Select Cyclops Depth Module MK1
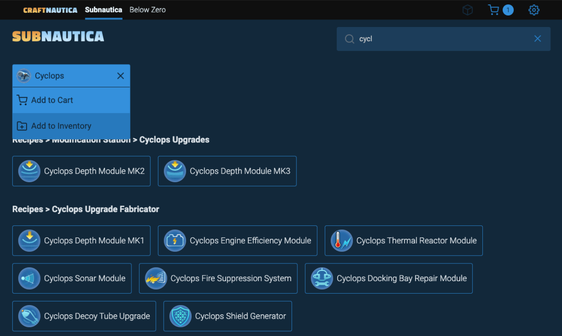The image size is (562, 336). [81, 241]
